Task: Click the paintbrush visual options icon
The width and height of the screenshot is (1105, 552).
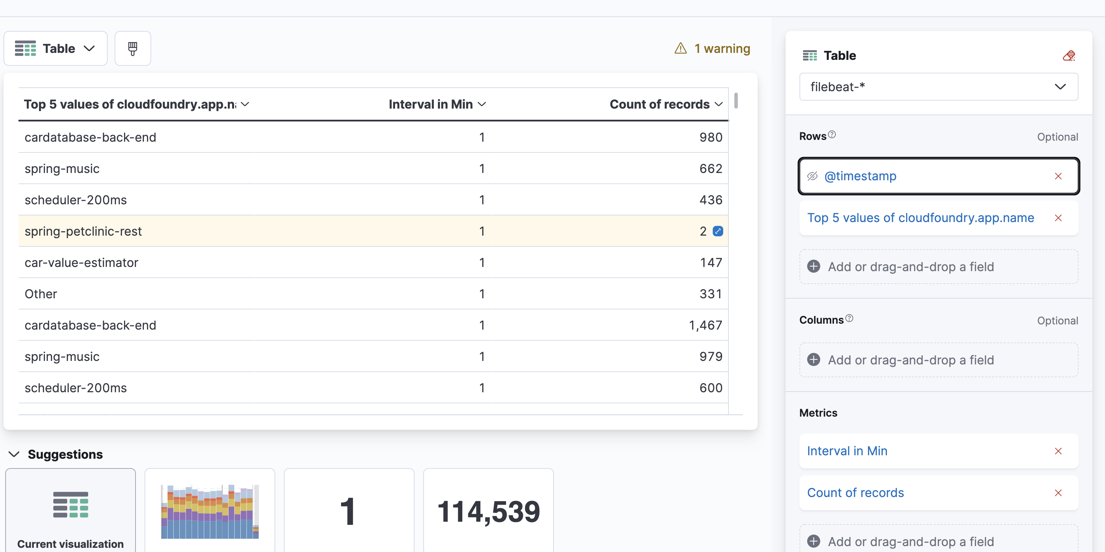Action: pyautogui.click(x=132, y=48)
